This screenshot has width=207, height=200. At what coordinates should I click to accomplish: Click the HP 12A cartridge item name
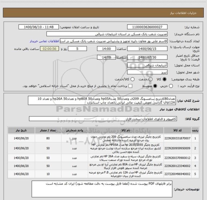click(x=126, y=174)
